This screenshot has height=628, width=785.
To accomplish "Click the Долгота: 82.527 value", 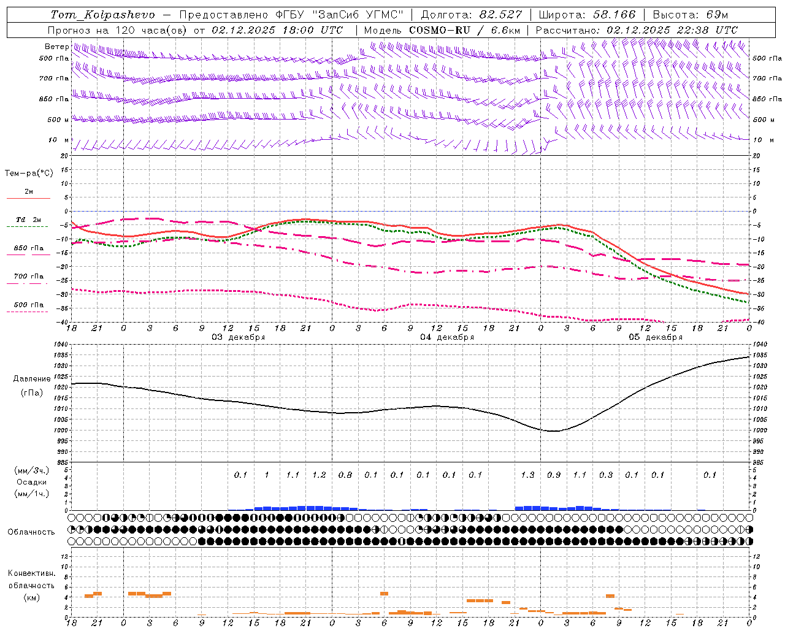I will click(472, 15).
